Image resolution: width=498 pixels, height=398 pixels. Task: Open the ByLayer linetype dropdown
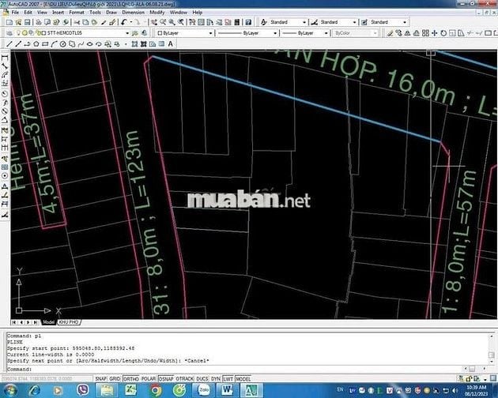(245, 33)
